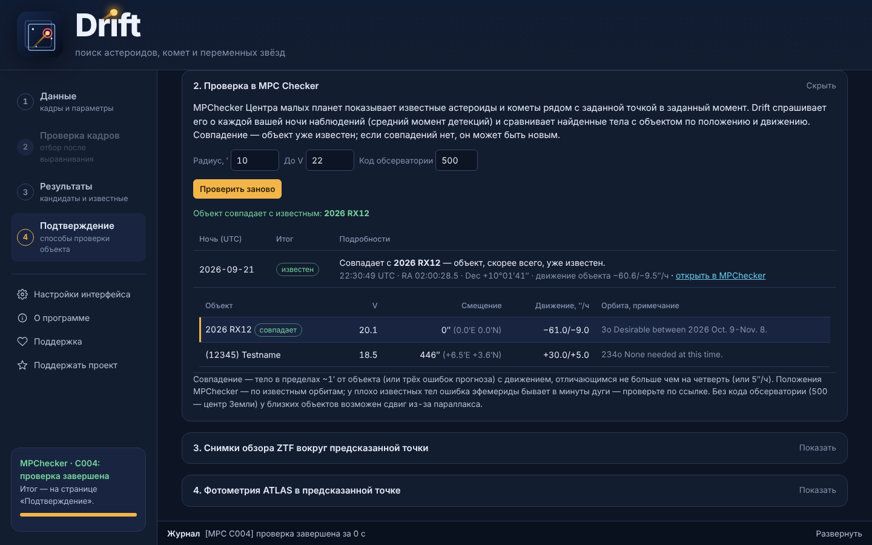This screenshot has width=872, height=545.
Task: Click magnitude value 20.1
Action: pos(368,330)
